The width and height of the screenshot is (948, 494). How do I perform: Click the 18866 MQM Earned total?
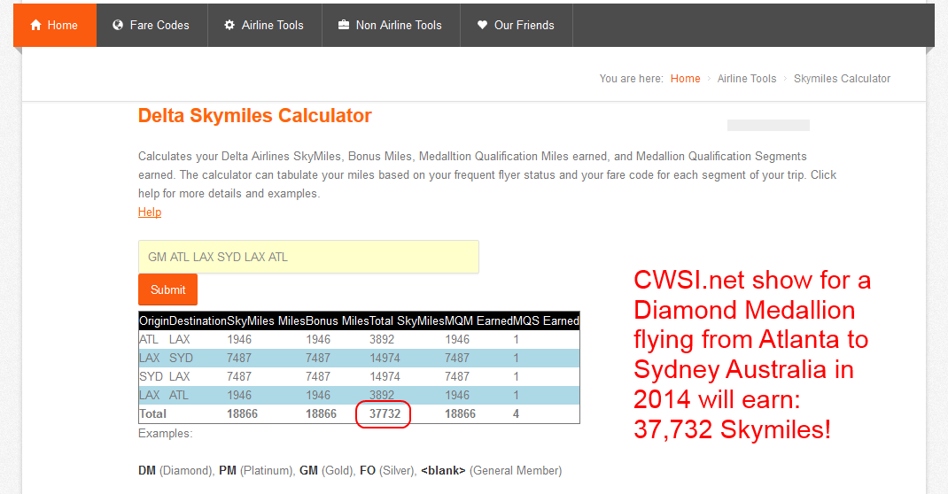pyautogui.click(x=460, y=413)
